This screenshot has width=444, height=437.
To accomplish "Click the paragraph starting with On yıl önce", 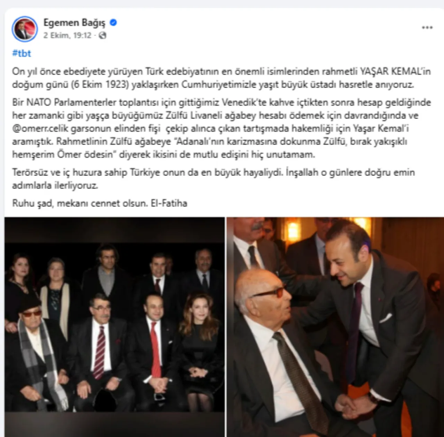I will click(221, 78).
